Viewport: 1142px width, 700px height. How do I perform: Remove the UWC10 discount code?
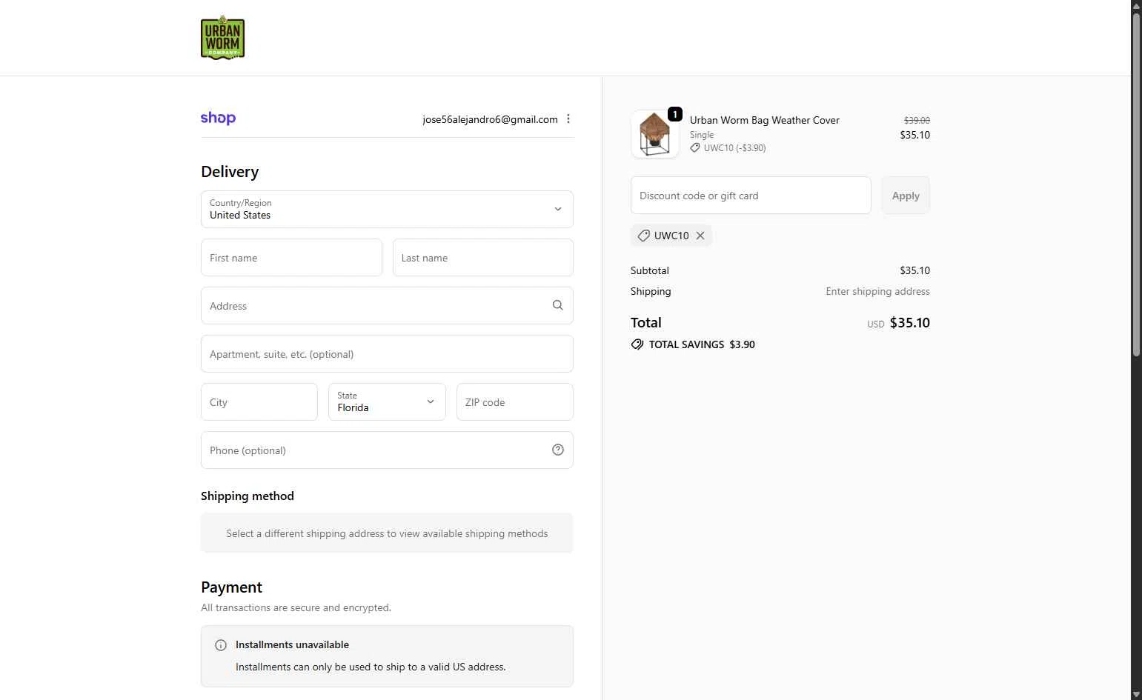700,236
